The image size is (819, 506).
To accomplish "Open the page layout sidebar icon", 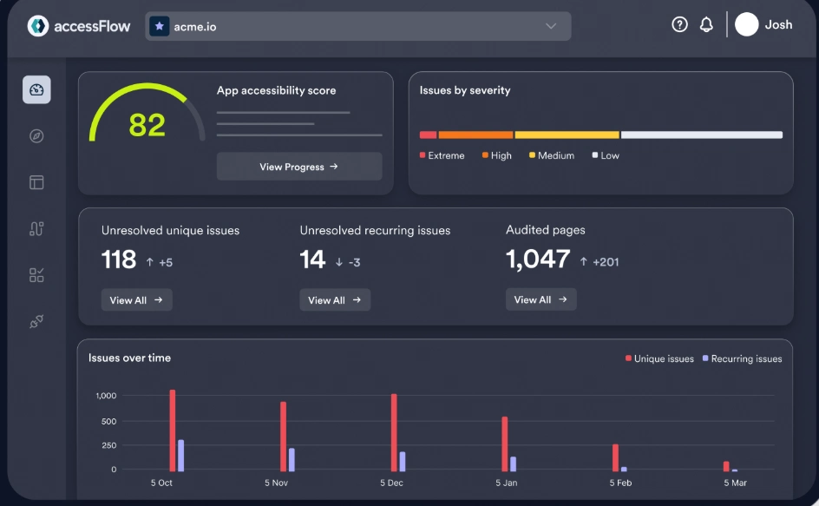I will click(36, 182).
